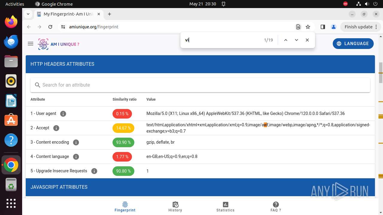Viewport: 383px width, 215px height.
Task: Expand the tab search dropdown
Action: tap(28, 14)
